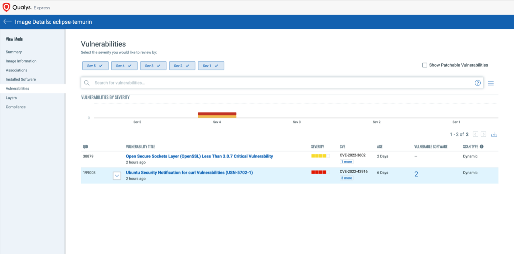Image resolution: width=514 pixels, height=255 pixels.
Task: Enable Show Patchable Vulnerabilities checkbox
Action: point(425,65)
